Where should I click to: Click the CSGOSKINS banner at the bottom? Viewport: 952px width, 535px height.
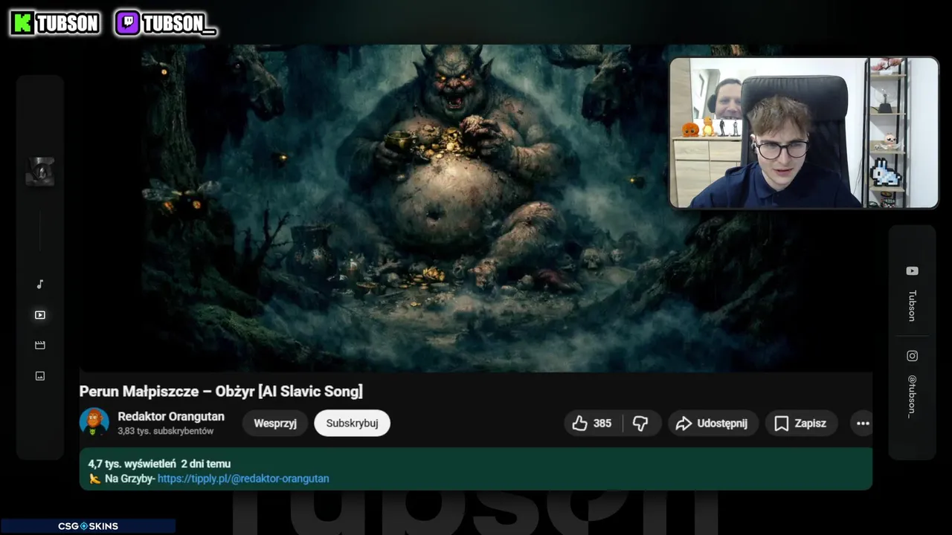tap(88, 526)
